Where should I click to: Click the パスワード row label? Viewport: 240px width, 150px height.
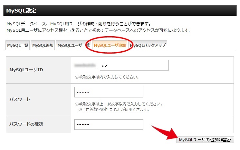click(x=20, y=99)
